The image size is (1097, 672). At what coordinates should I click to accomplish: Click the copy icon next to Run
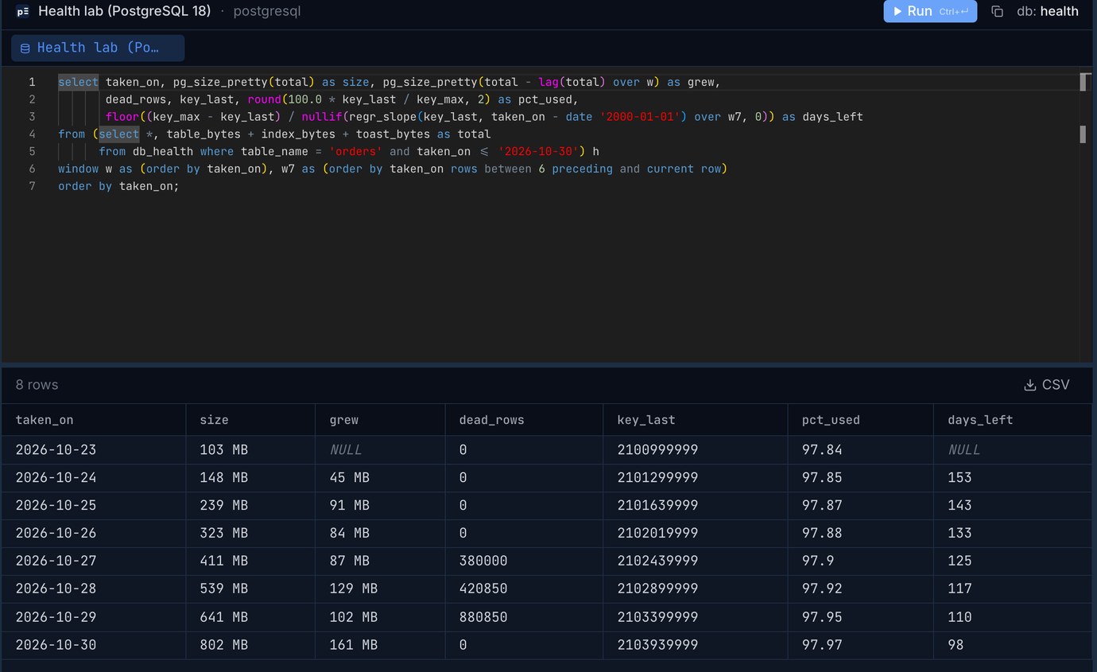pyautogui.click(x=997, y=11)
